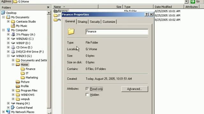Click the Finance Properties help button
Viewport: 204px width, 114px height.
[x=147, y=14]
